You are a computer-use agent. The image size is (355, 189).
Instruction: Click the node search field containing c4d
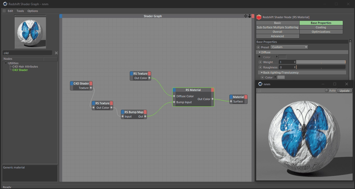28,53
